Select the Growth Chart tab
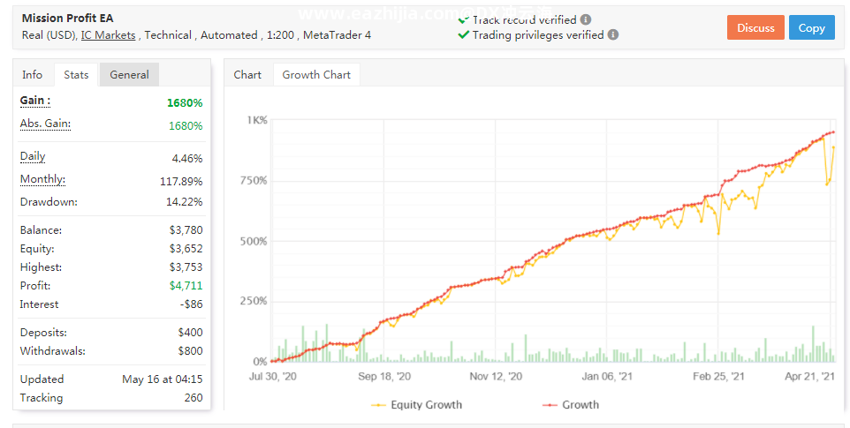The image size is (850, 428). tap(316, 75)
